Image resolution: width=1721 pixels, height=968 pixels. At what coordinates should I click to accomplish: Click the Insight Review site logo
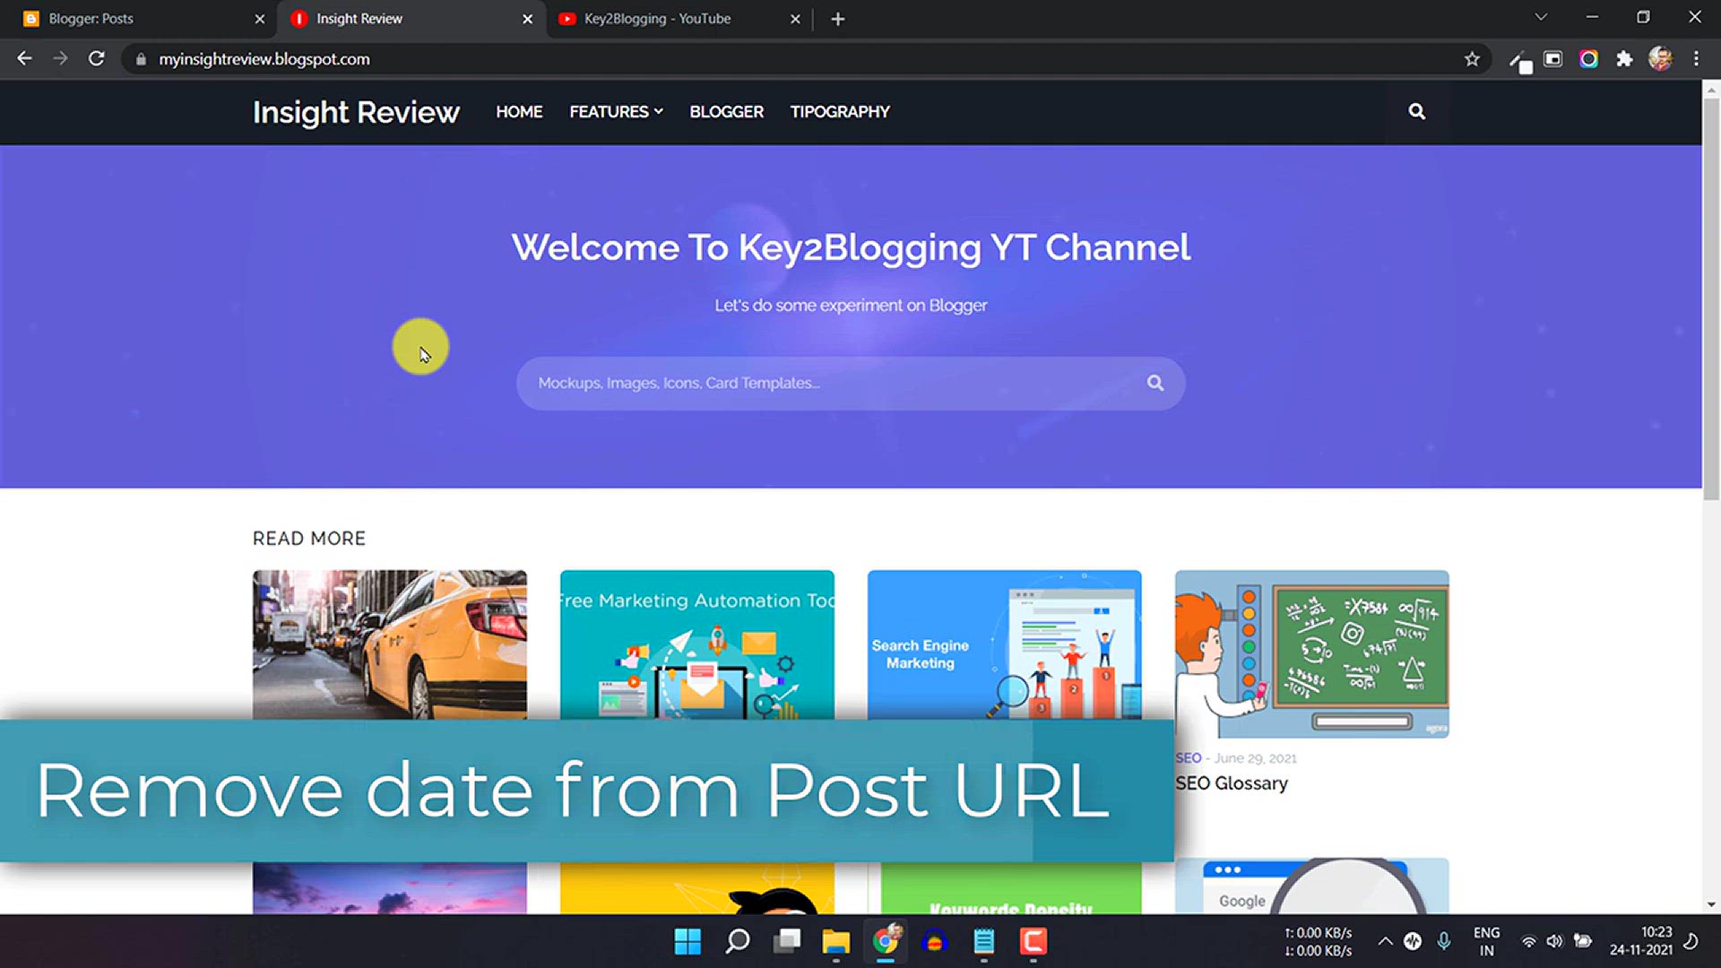pyautogui.click(x=356, y=112)
